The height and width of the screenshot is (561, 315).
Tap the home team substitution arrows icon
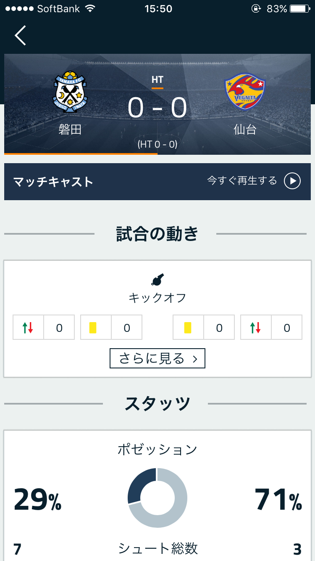(x=28, y=328)
